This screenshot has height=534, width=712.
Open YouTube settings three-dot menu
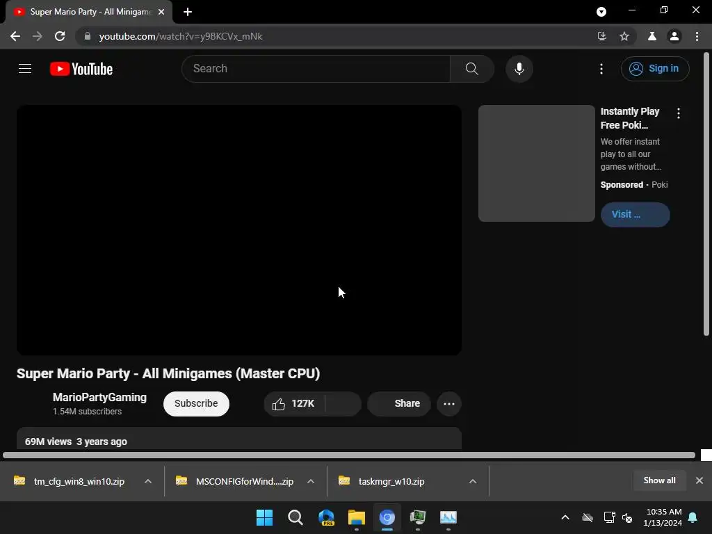(x=601, y=69)
